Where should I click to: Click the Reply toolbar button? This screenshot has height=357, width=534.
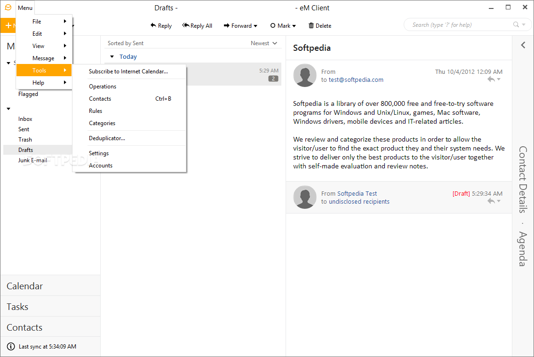pyautogui.click(x=161, y=25)
